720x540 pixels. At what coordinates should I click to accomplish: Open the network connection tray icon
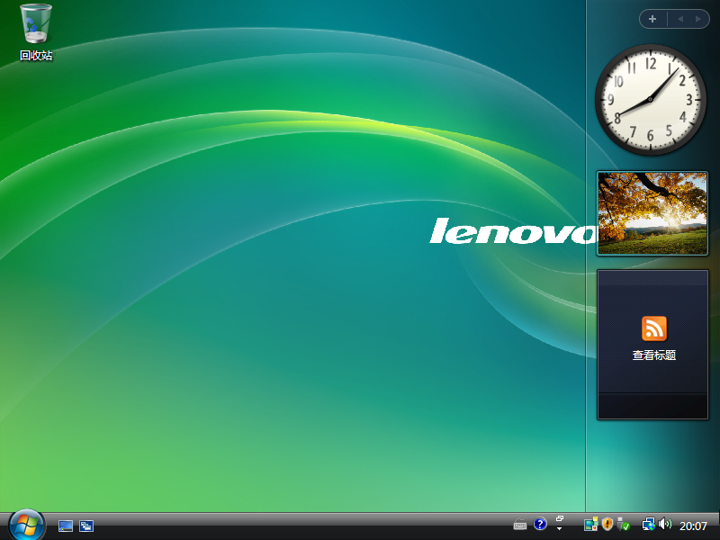pos(648,525)
